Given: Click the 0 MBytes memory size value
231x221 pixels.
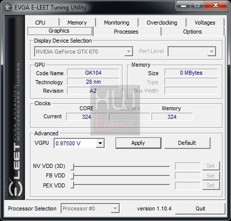Looking at the screenshot, I should 191,73.
